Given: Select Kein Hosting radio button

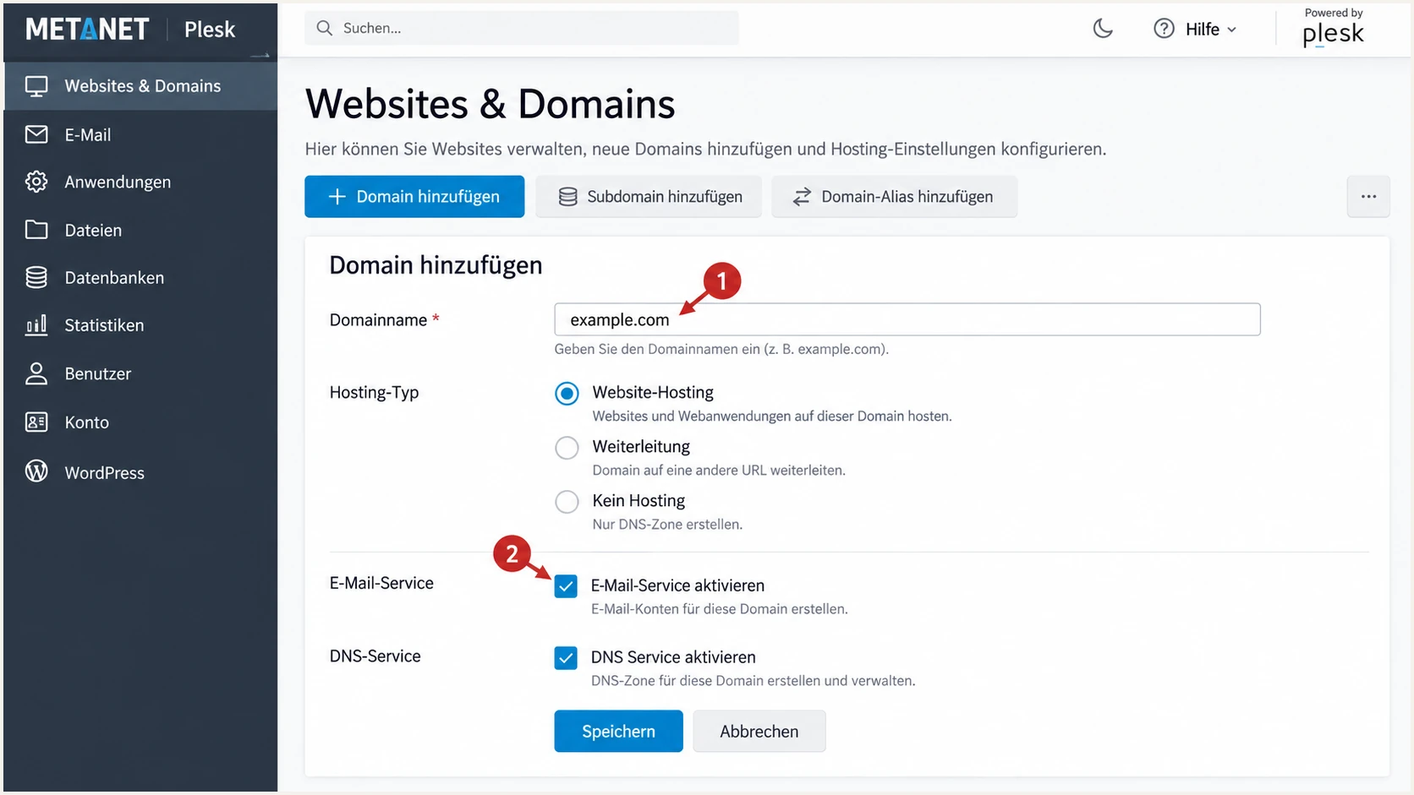Looking at the screenshot, I should pos(567,502).
